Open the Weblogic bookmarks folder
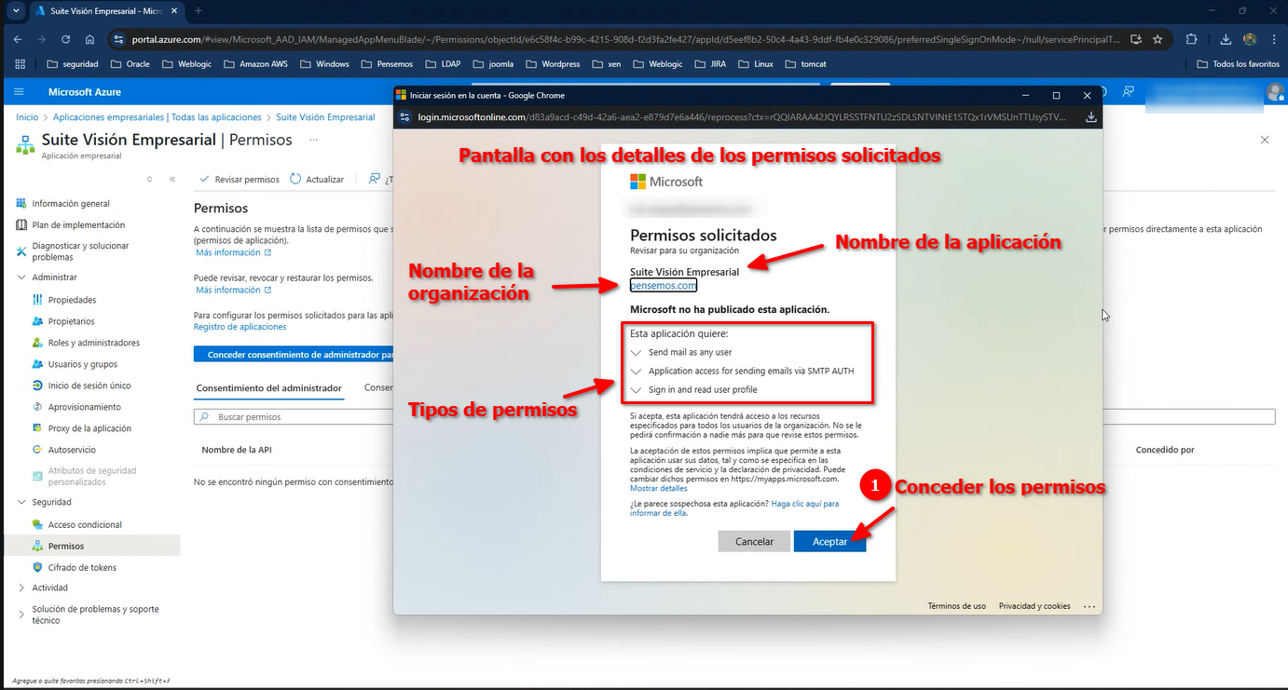The width and height of the screenshot is (1288, 690). point(187,64)
